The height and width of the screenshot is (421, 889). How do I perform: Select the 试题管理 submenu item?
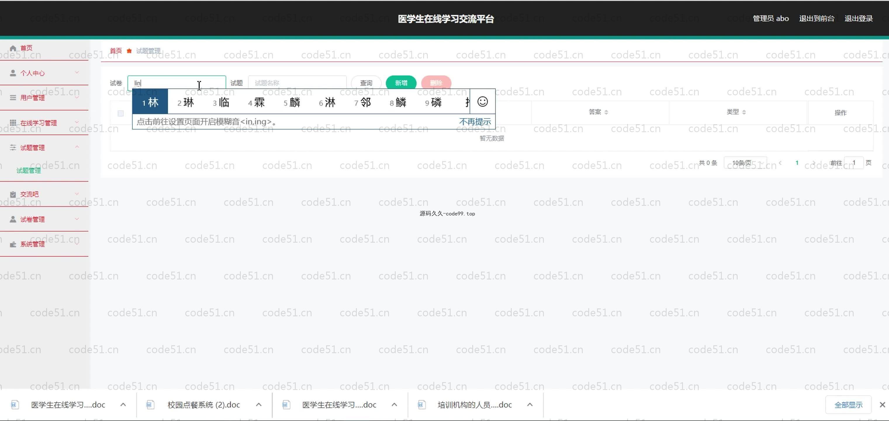tap(29, 170)
